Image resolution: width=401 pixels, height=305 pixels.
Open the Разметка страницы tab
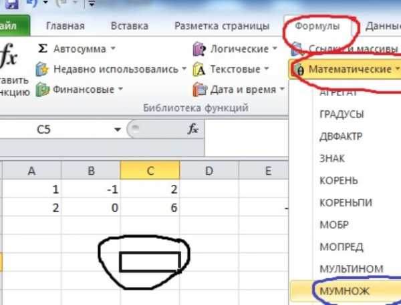[222, 26]
